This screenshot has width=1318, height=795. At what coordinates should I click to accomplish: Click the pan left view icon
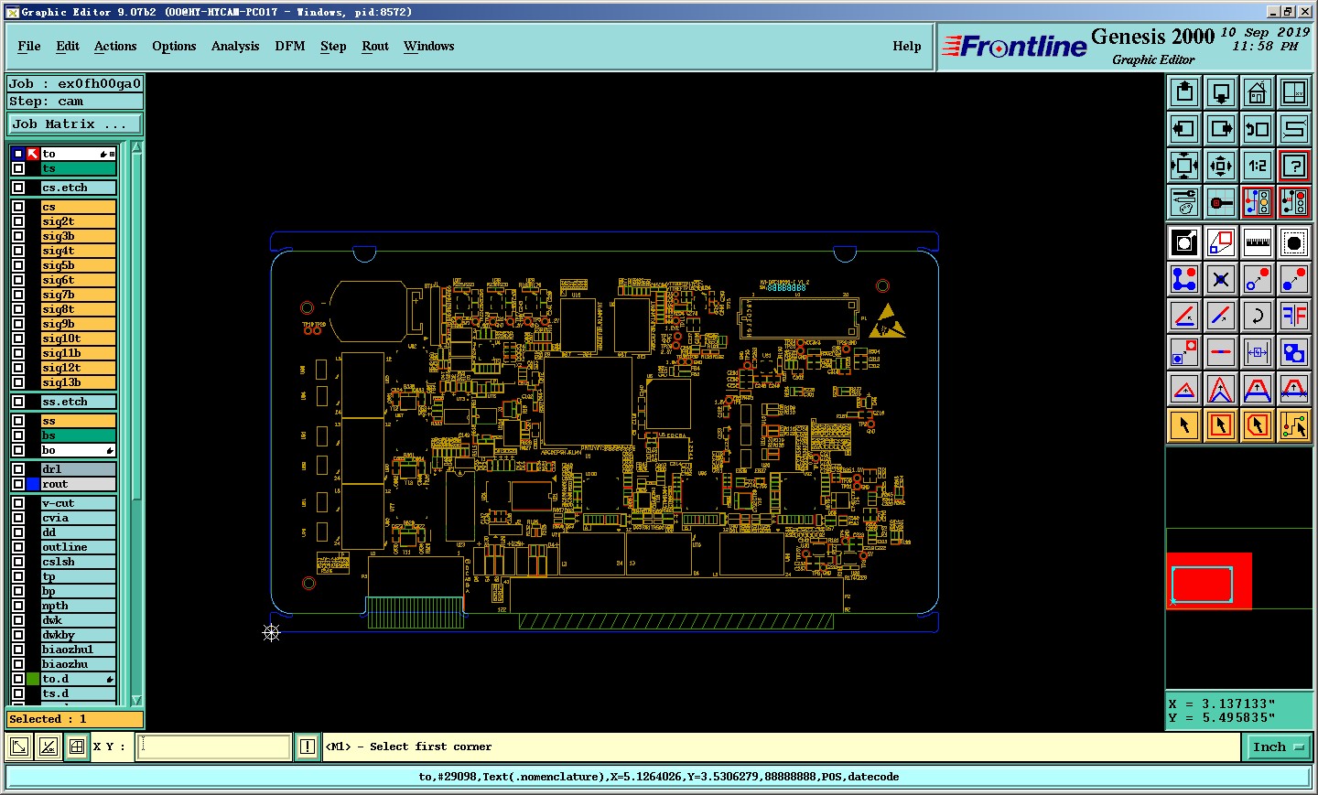pos(1184,129)
